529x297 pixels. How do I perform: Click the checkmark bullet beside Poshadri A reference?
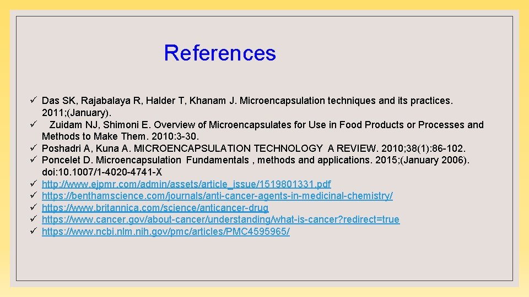(x=33, y=148)
